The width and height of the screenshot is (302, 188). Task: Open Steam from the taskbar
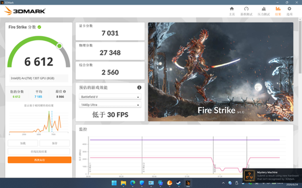pos(179,183)
